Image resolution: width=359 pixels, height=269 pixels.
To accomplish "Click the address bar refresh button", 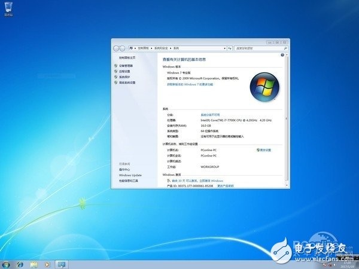I will 230,48.
